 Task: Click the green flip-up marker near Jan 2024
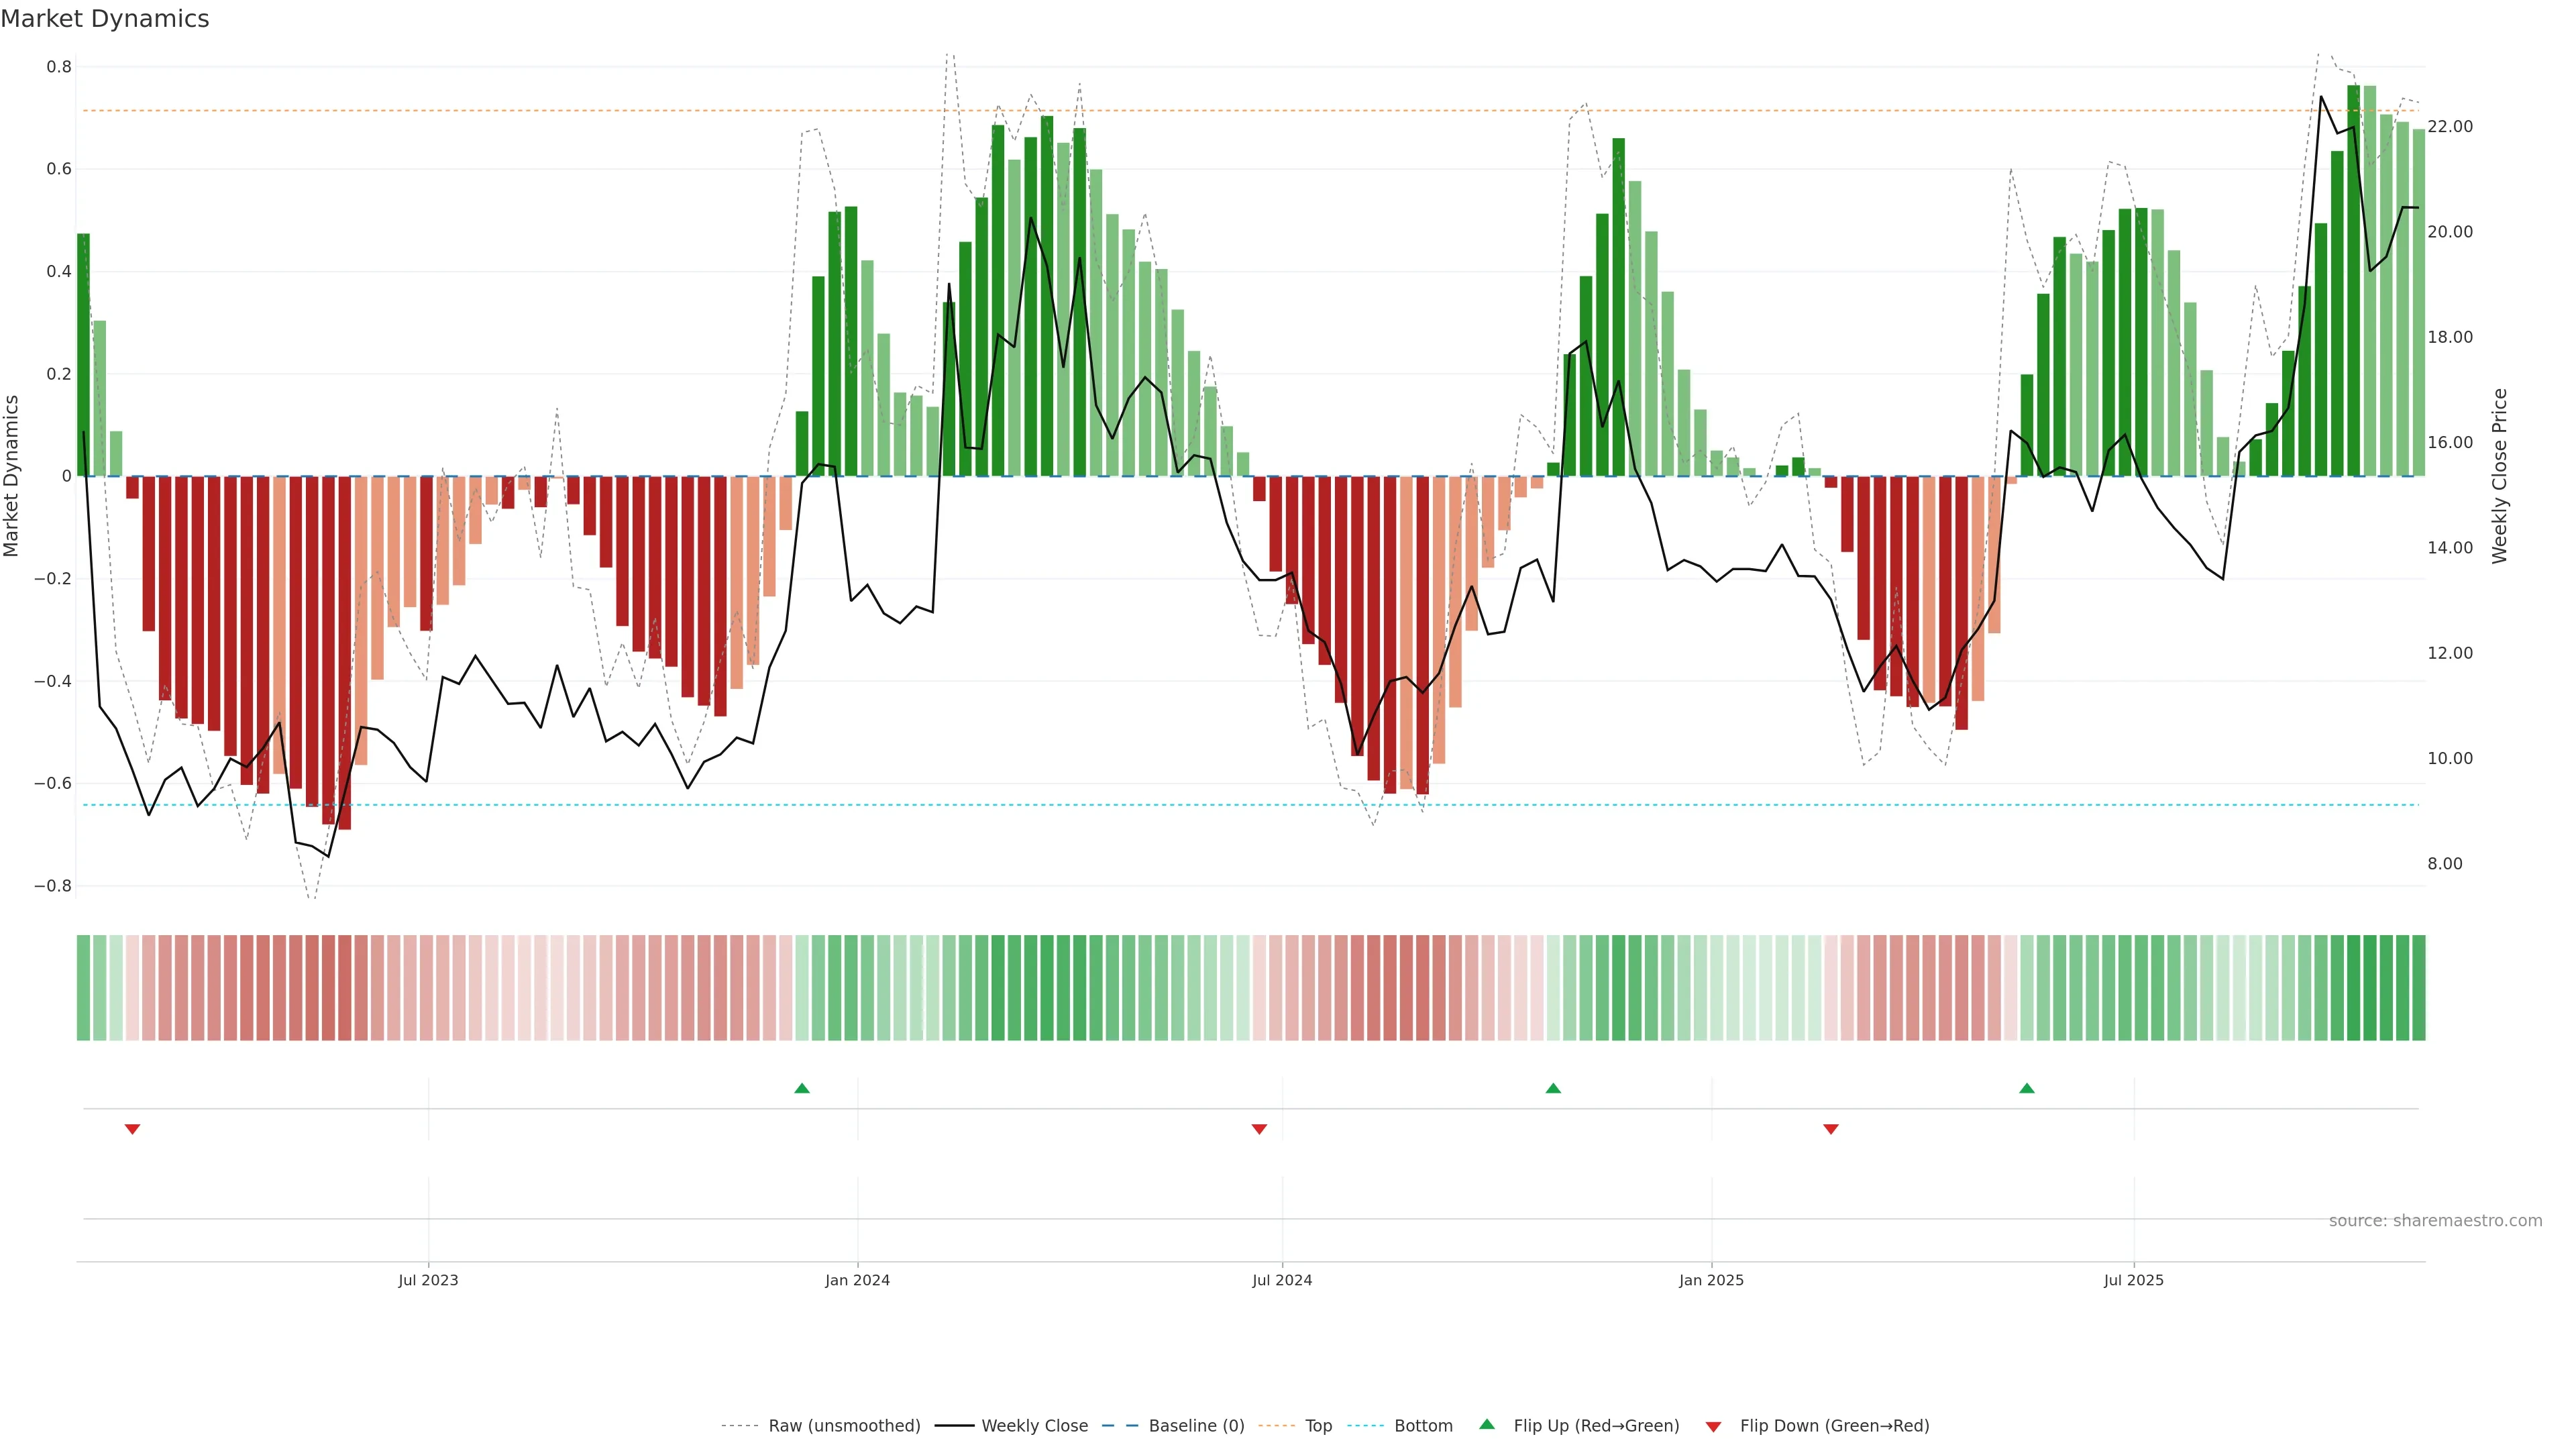point(801,1088)
